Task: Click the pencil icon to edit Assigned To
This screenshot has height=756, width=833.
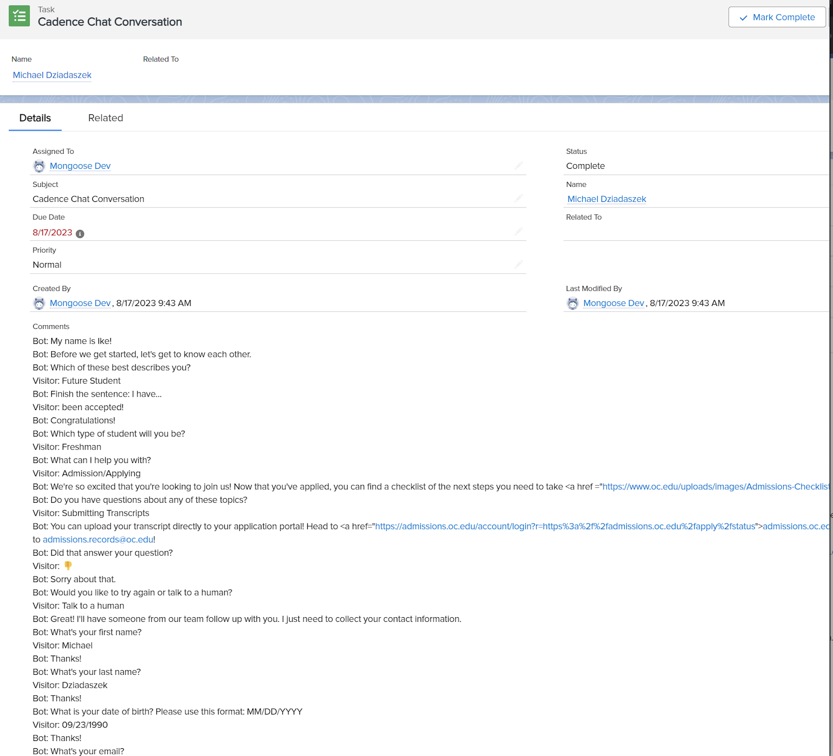Action: point(519,166)
